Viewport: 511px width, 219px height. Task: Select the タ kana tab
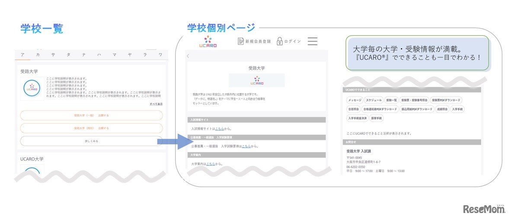68,55
